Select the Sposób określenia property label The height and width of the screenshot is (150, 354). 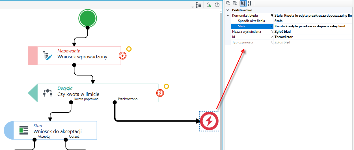tap(251, 21)
